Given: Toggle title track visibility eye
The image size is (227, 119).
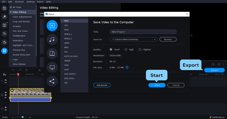Looking at the screenshot, I should [x=6, y=80].
